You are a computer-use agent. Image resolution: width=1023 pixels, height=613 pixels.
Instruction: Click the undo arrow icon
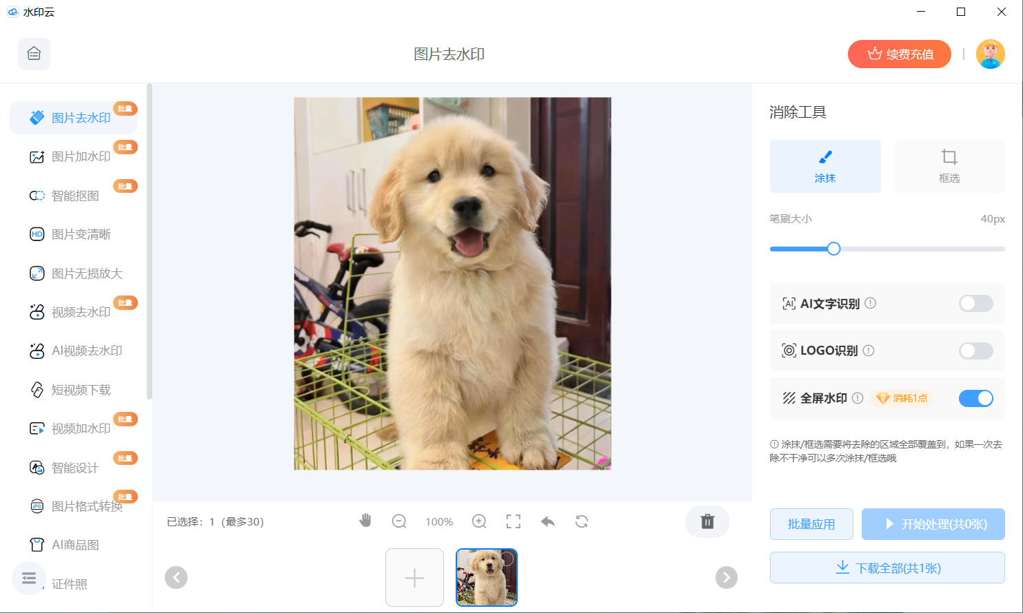pyautogui.click(x=548, y=521)
